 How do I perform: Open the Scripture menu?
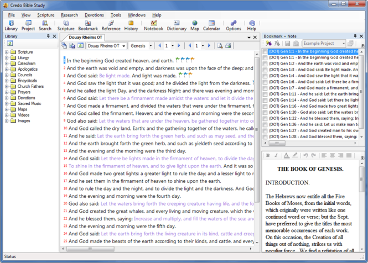[x=46, y=15]
